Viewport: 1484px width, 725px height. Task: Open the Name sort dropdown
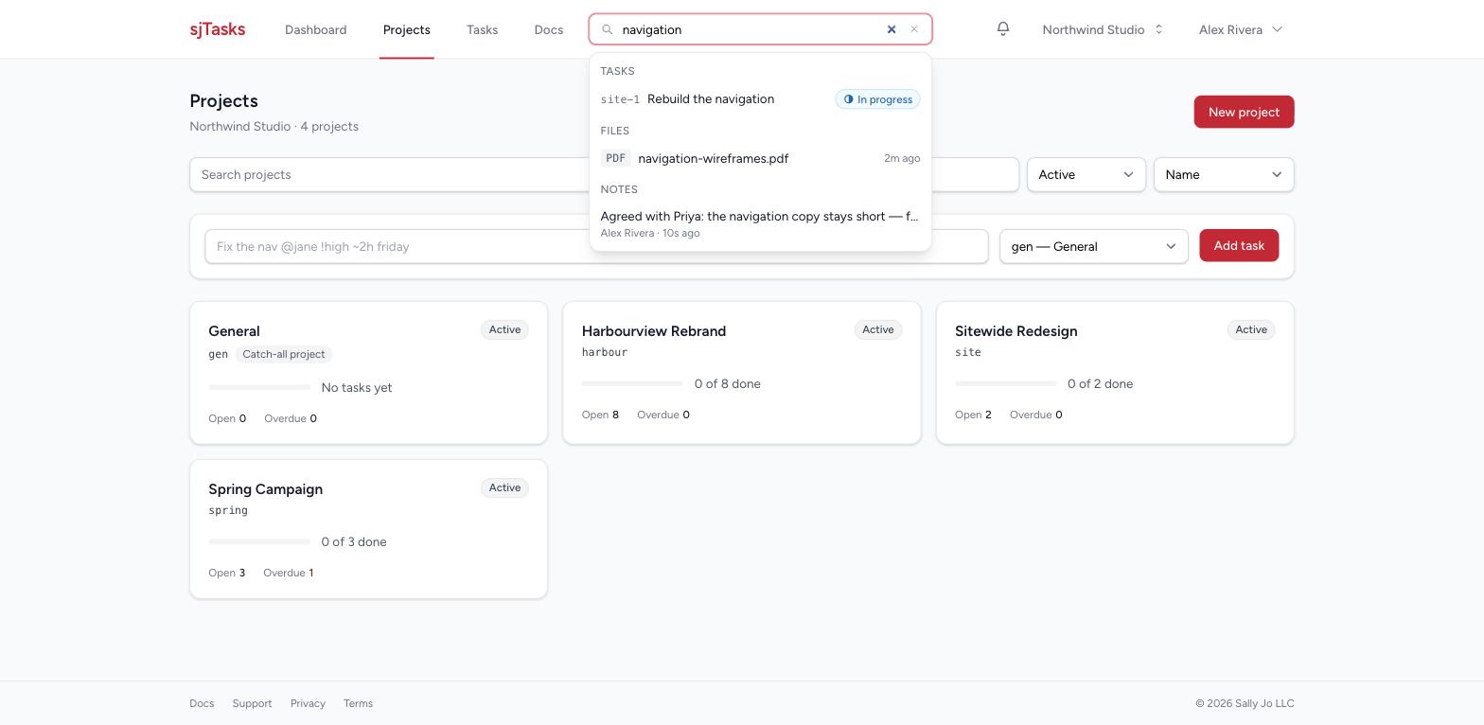pyautogui.click(x=1224, y=174)
